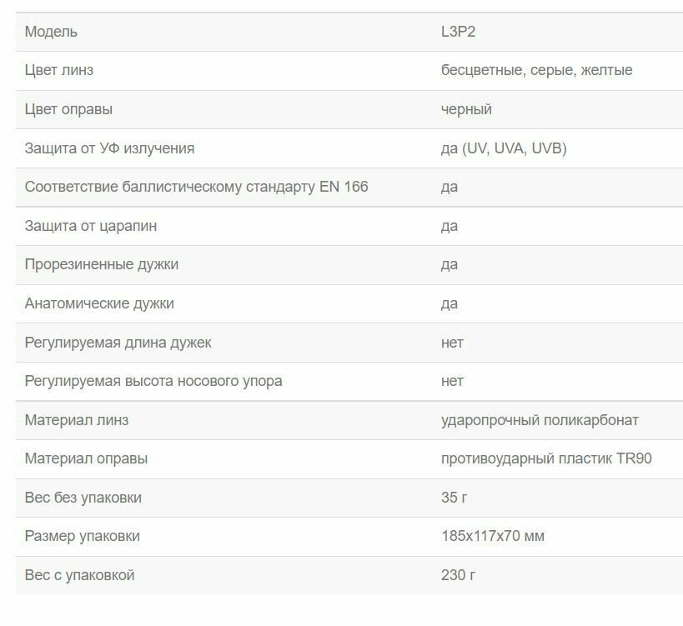This screenshot has height=626, width=683.
Task: Click the frame color value "черный"
Action: click(466, 109)
